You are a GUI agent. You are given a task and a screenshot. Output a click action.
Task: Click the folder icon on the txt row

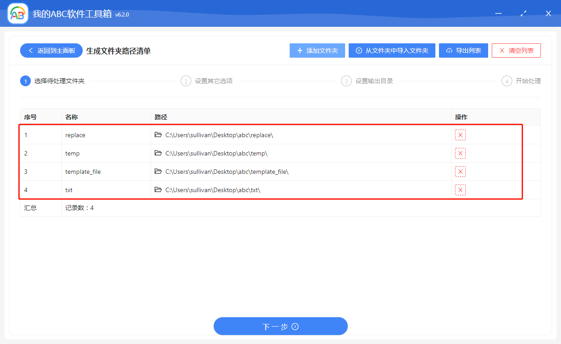(x=158, y=189)
